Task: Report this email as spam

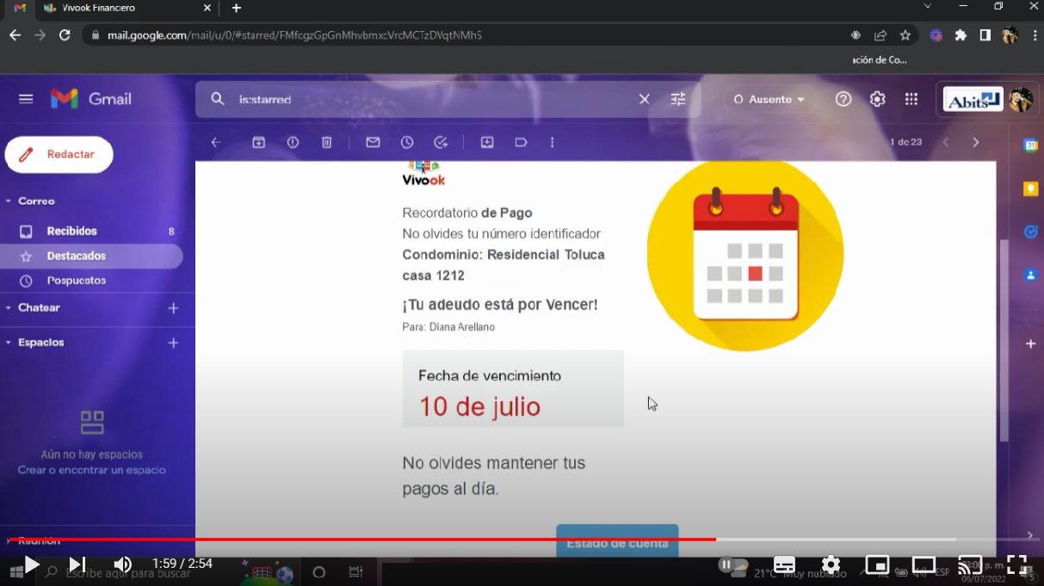Action: coord(293,143)
